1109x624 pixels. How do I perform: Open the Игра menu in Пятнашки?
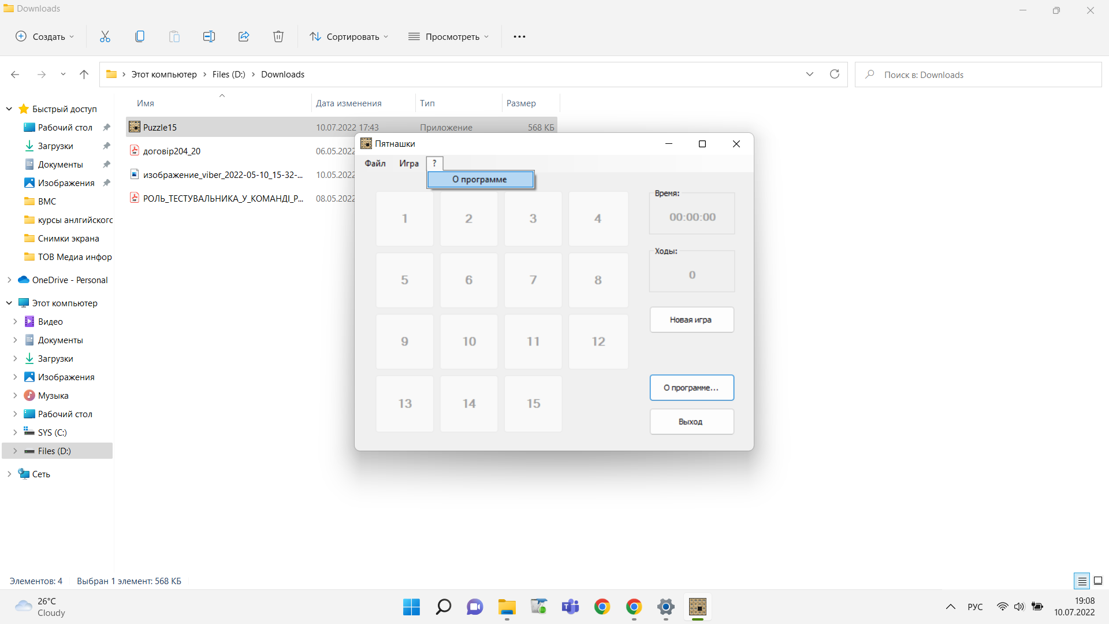click(408, 164)
